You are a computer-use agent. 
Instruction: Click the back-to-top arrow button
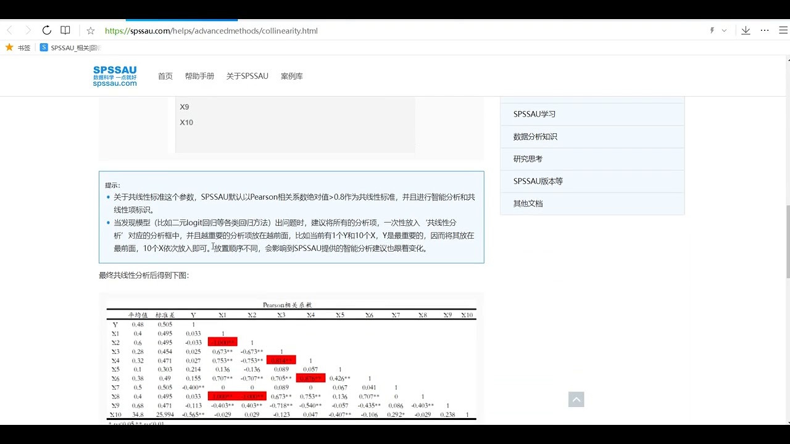click(x=576, y=400)
